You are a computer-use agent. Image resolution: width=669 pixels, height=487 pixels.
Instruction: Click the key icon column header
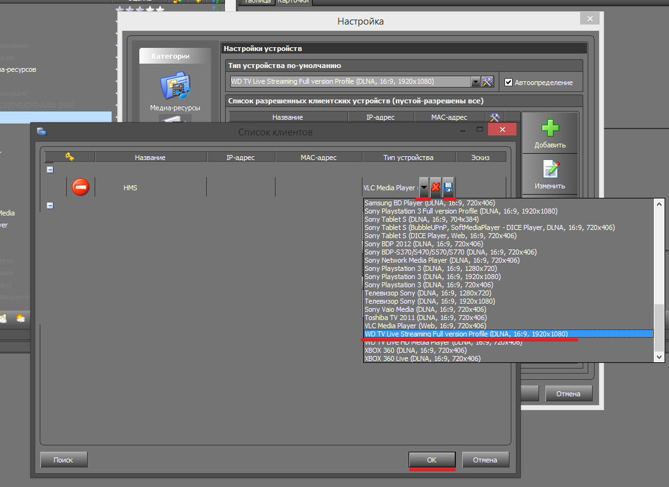click(x=69, y=157)
